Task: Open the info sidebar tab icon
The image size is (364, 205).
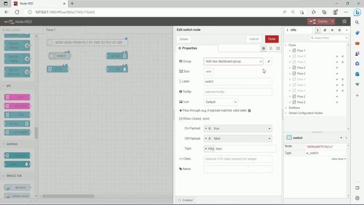Action: point(317,30)
